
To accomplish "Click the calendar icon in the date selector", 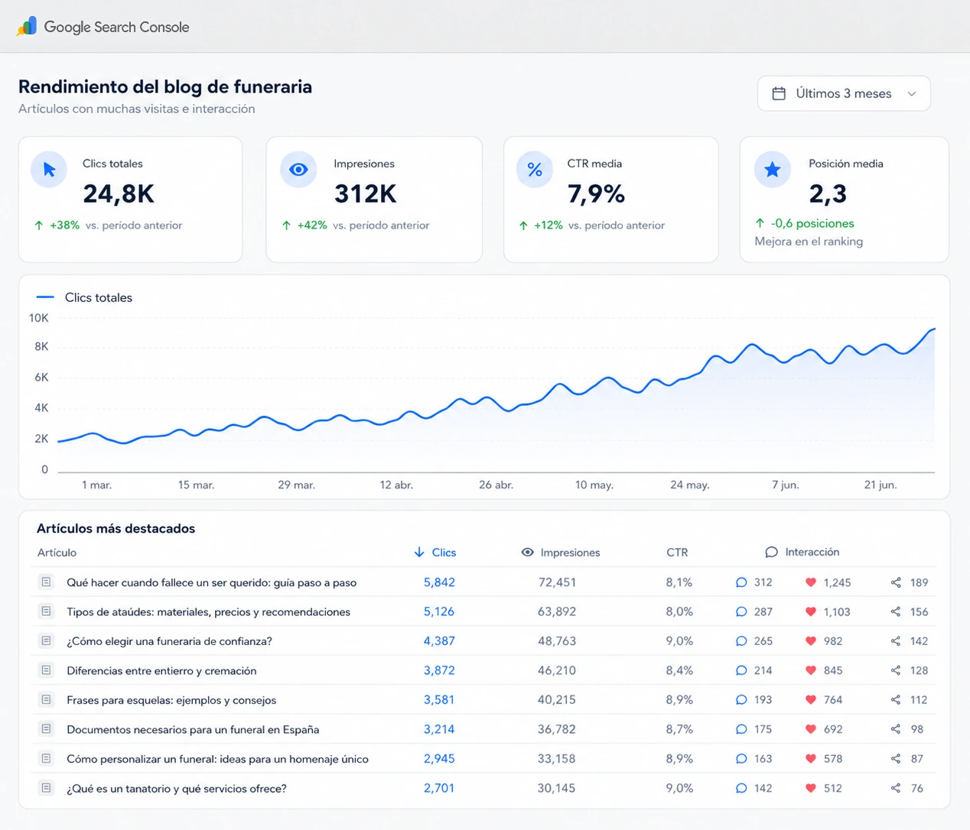I will pyautogui.click(x=779, y=93).
